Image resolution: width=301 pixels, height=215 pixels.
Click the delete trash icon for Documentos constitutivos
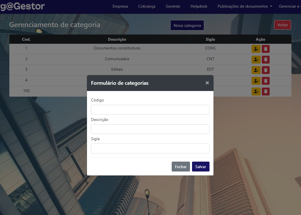pos(265,49)
